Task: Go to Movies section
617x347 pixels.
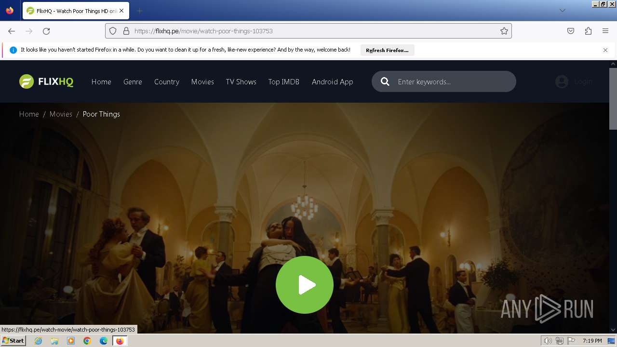Action: pyautogui.click(x=202, y=82)
